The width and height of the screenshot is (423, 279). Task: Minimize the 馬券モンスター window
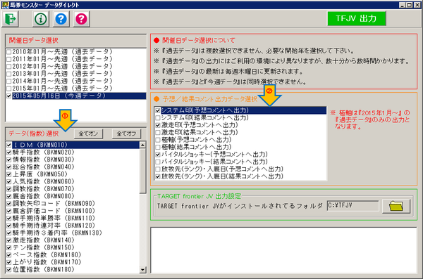click(403, 5)
